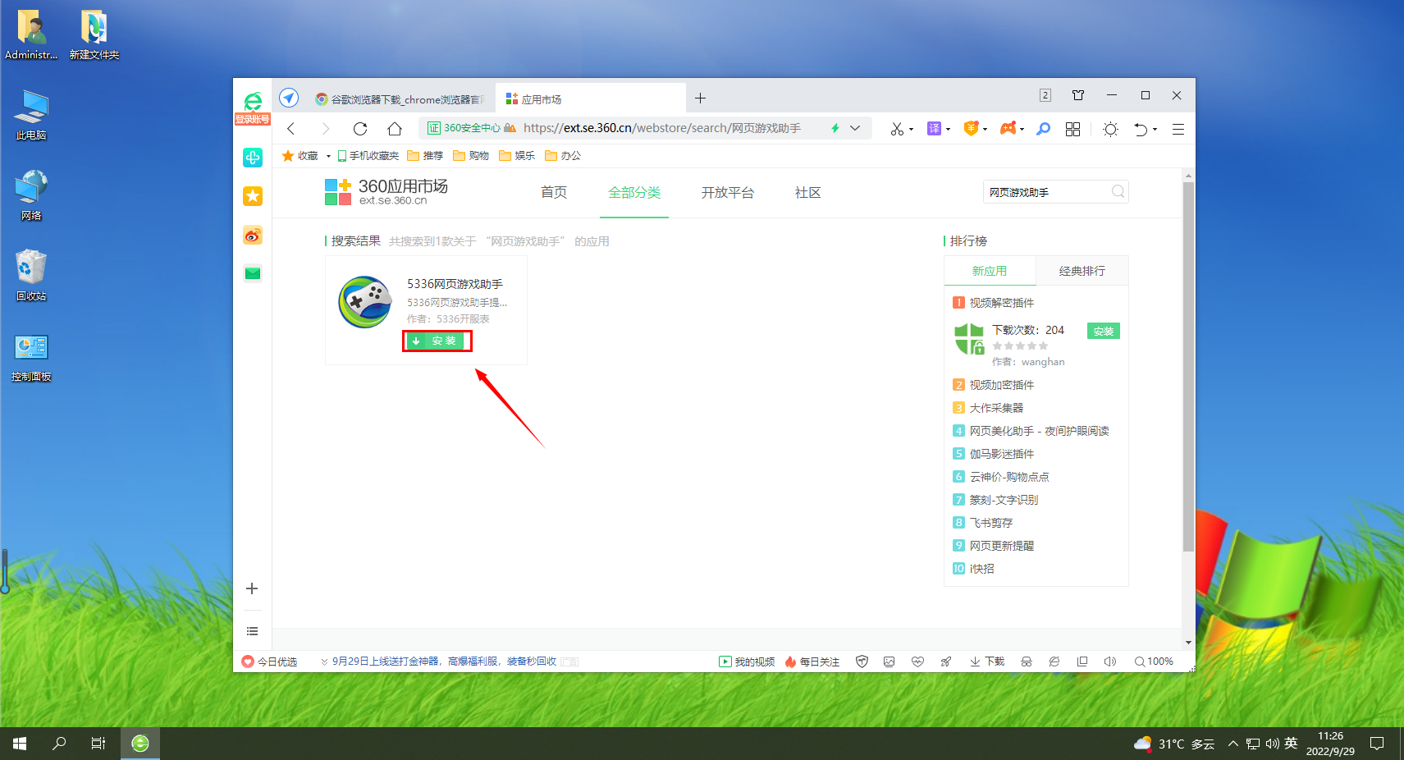Open 社区 in the market navigation
1404x760 pixels.
point(808,192)
